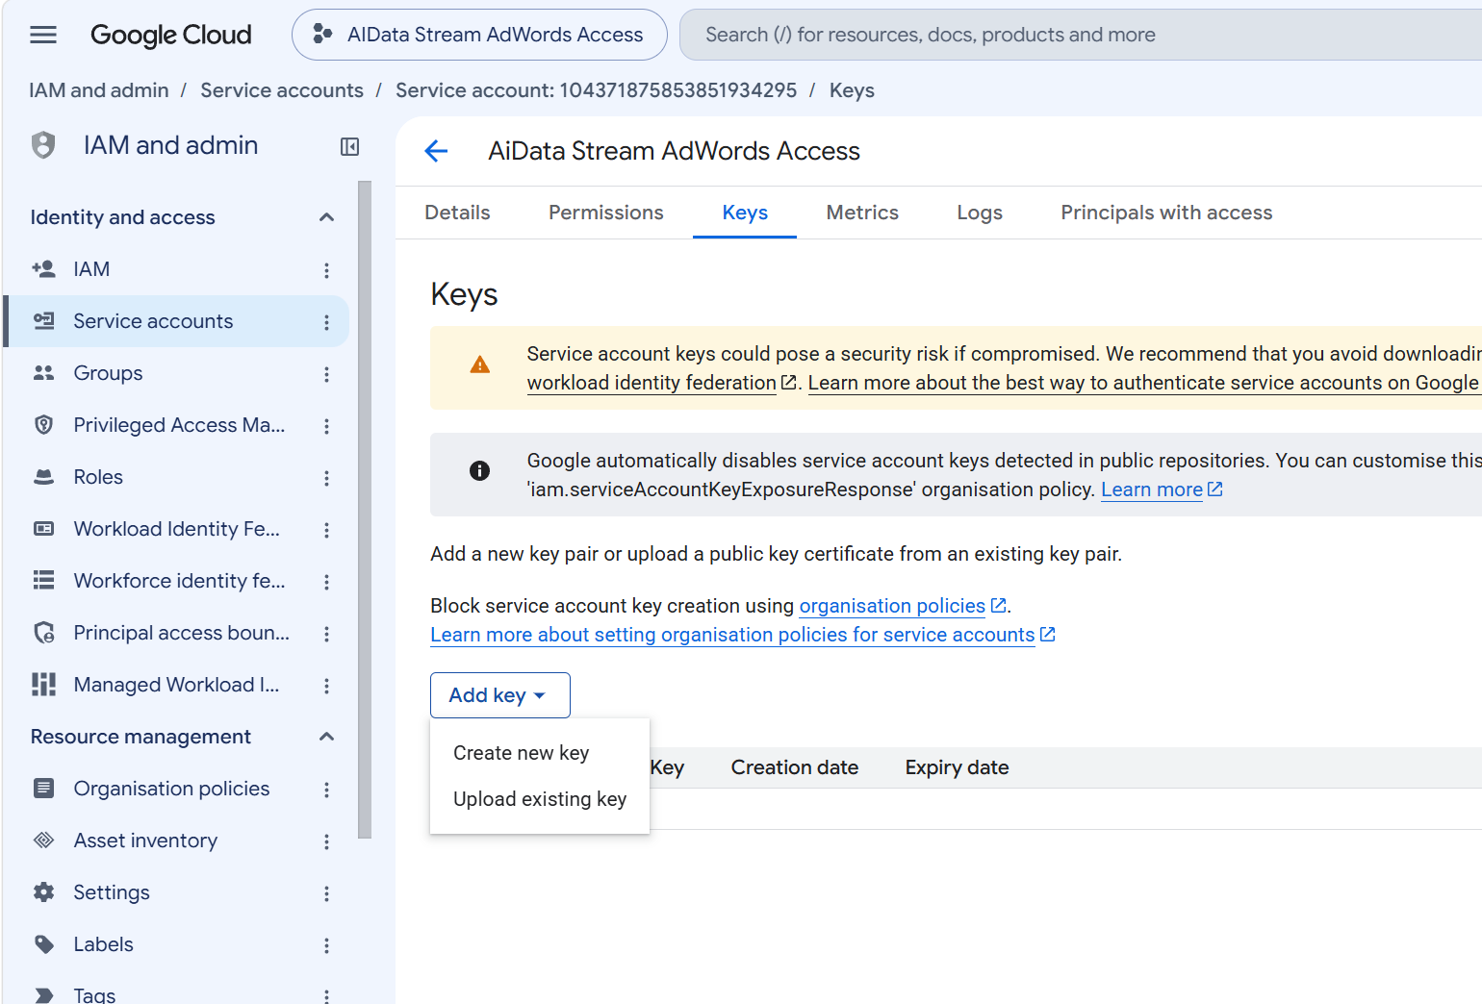This screenshot has height=1004, width=1482.
Task: Open Labels in the sidebar
Action: [x=103, y=944]
